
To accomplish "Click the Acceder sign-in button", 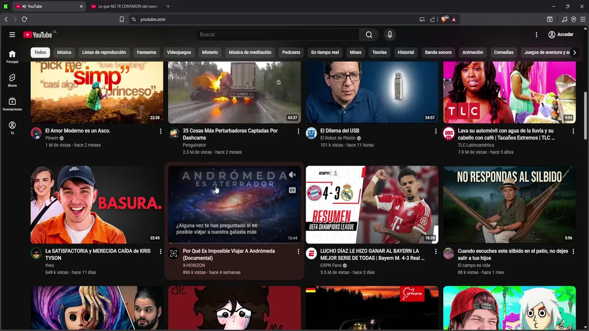I will [561, 34].
